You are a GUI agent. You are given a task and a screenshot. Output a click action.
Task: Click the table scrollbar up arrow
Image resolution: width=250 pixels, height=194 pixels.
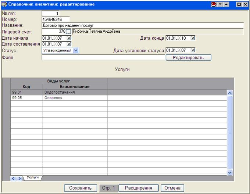tap(230, 93)
